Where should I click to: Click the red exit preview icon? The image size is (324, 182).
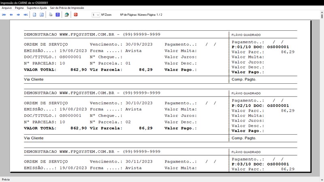(76, 15)
